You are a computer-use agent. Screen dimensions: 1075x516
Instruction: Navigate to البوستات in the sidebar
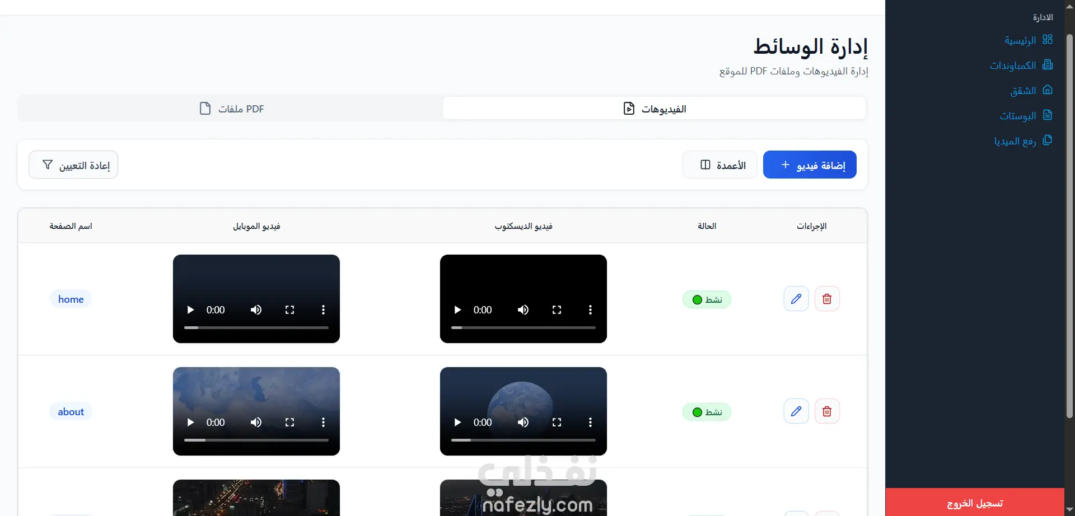pyautogui.click(x=1026, y=116)
